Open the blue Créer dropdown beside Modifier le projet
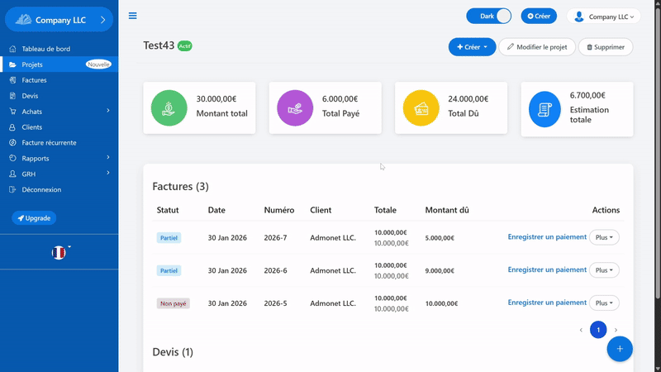This screenshot has height=372, width=661. click(x=472, y=47)
